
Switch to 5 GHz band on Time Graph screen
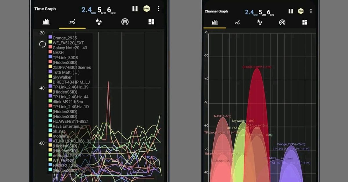pos(101,10)
